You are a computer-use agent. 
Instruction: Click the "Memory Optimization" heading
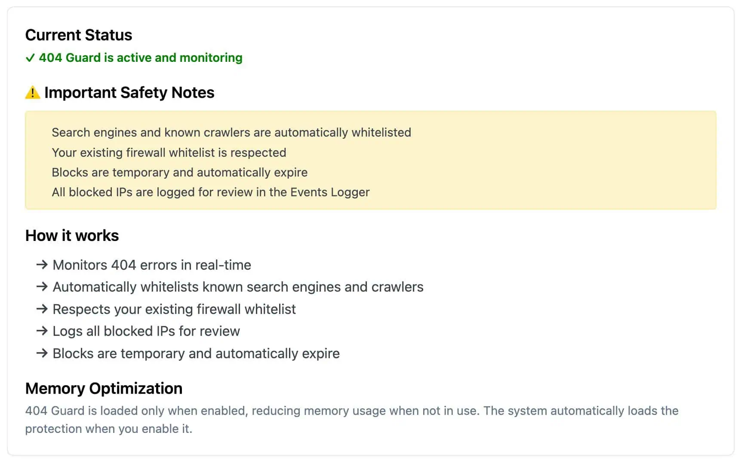[x=104, y=389]
